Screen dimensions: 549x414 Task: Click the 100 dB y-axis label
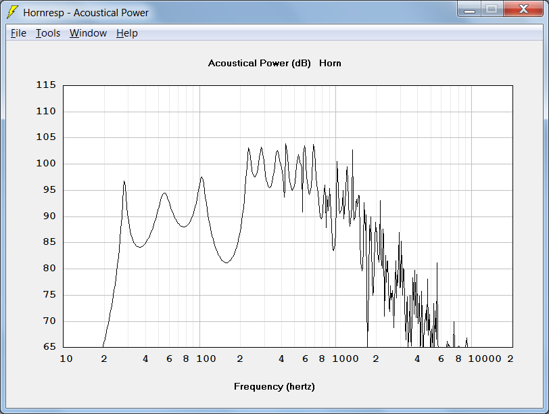click(46, 163)
